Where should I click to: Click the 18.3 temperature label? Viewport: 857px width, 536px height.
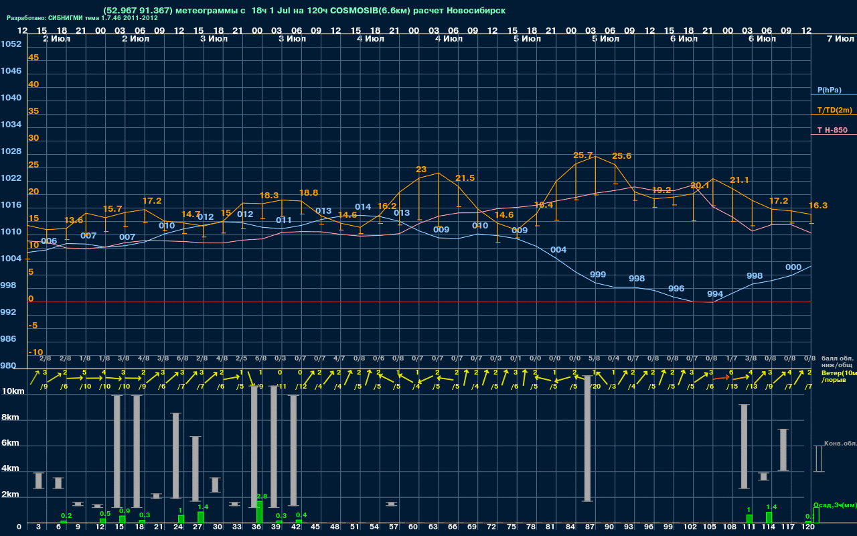tap(268, 196)
